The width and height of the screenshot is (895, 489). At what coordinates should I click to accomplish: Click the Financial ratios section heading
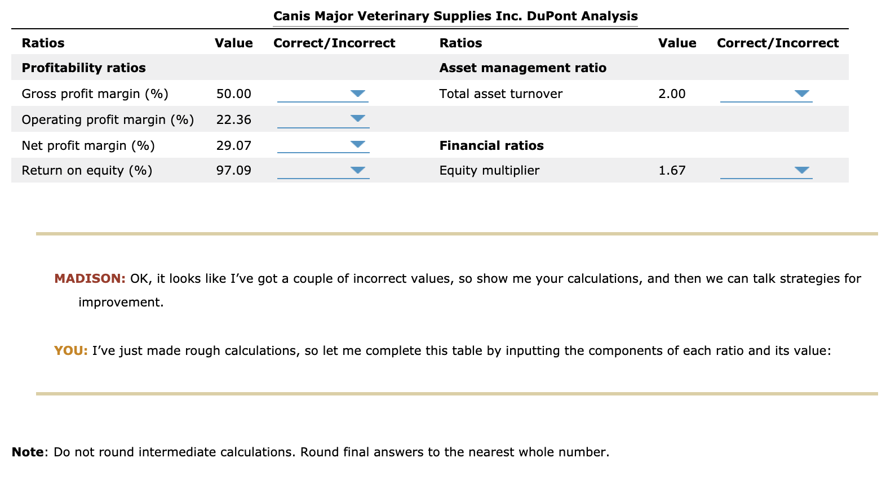(491, 145)
